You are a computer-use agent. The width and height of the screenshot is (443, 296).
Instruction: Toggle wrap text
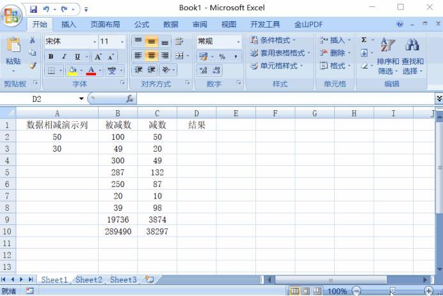point(179,41)
